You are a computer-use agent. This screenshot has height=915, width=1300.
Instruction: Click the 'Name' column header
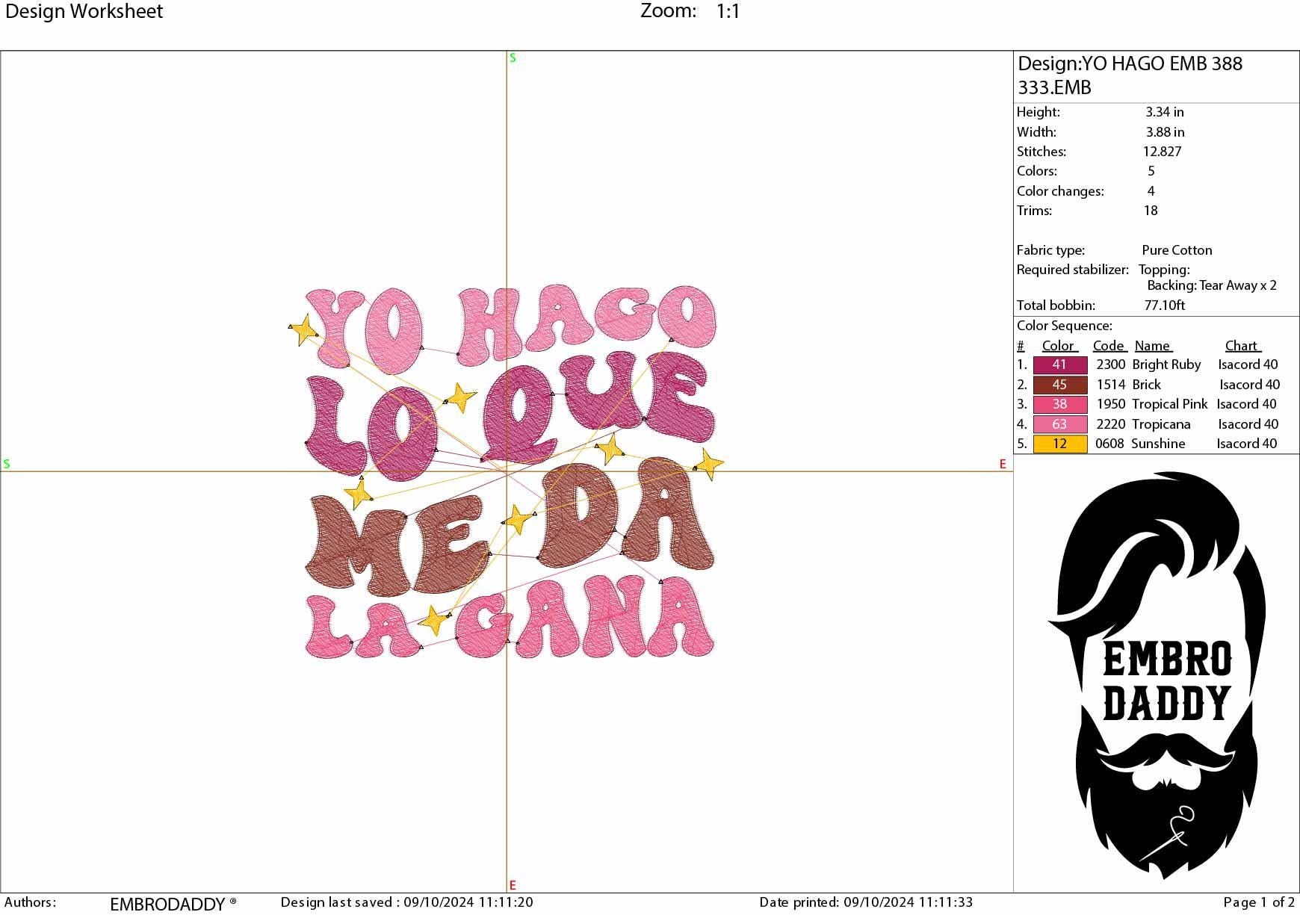tap(1153, 346)
